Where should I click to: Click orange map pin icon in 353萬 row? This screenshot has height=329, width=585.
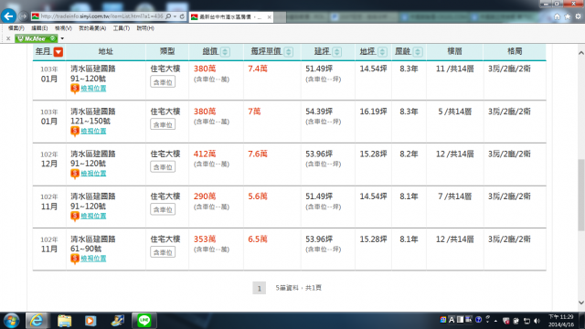(75, 259)
